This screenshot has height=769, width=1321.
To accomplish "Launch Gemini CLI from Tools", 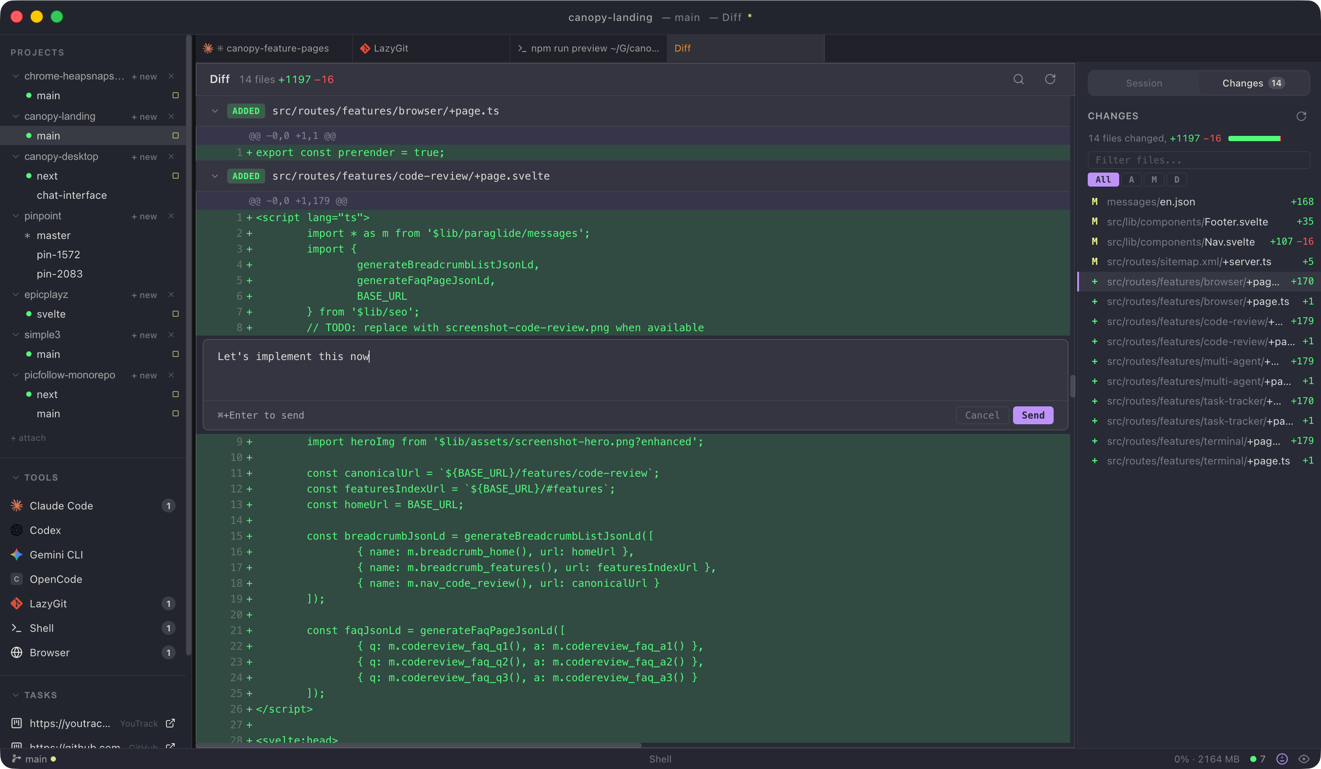I will pos(58,554).
